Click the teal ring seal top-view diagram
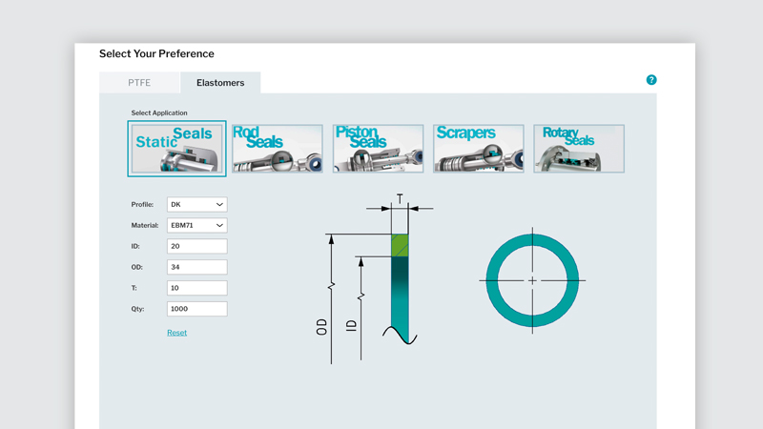The image size is (763, 429). point(532,280)
